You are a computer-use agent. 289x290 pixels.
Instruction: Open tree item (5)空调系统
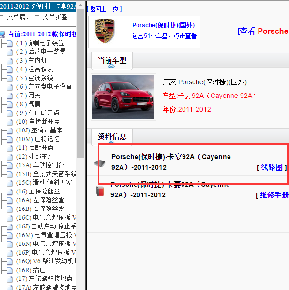[x=34, y=78]
